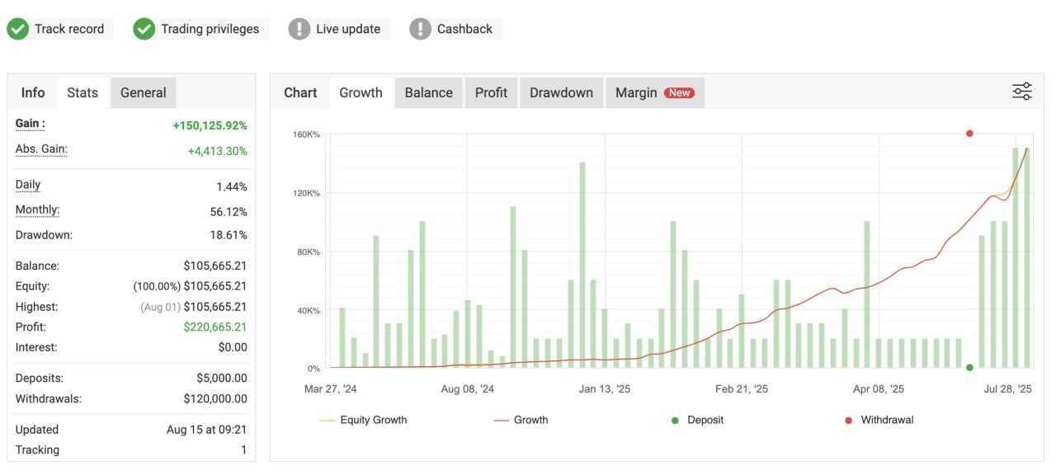This screenshot has width=1056, height=475.
Task: Select the Profit chart tab
Action: pos(491,92)
